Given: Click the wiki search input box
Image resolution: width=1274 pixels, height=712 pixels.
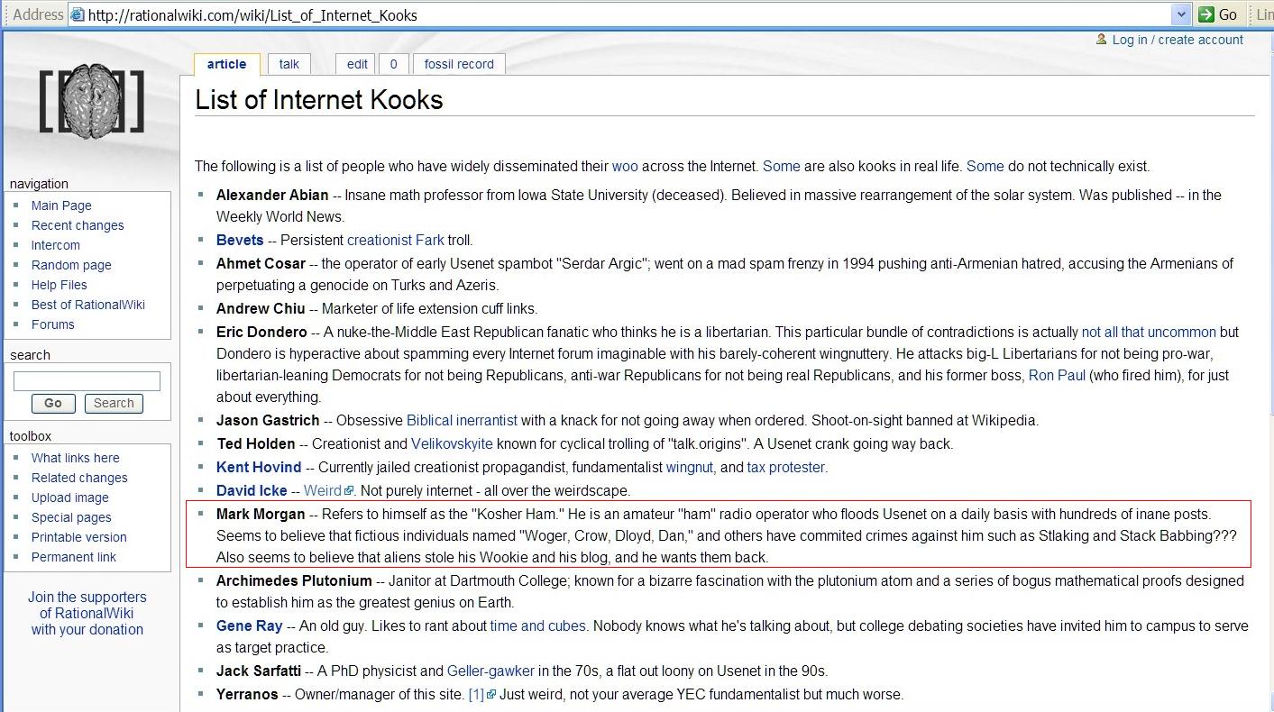Looking at the screenshot, I should click(x=87, y=381).
